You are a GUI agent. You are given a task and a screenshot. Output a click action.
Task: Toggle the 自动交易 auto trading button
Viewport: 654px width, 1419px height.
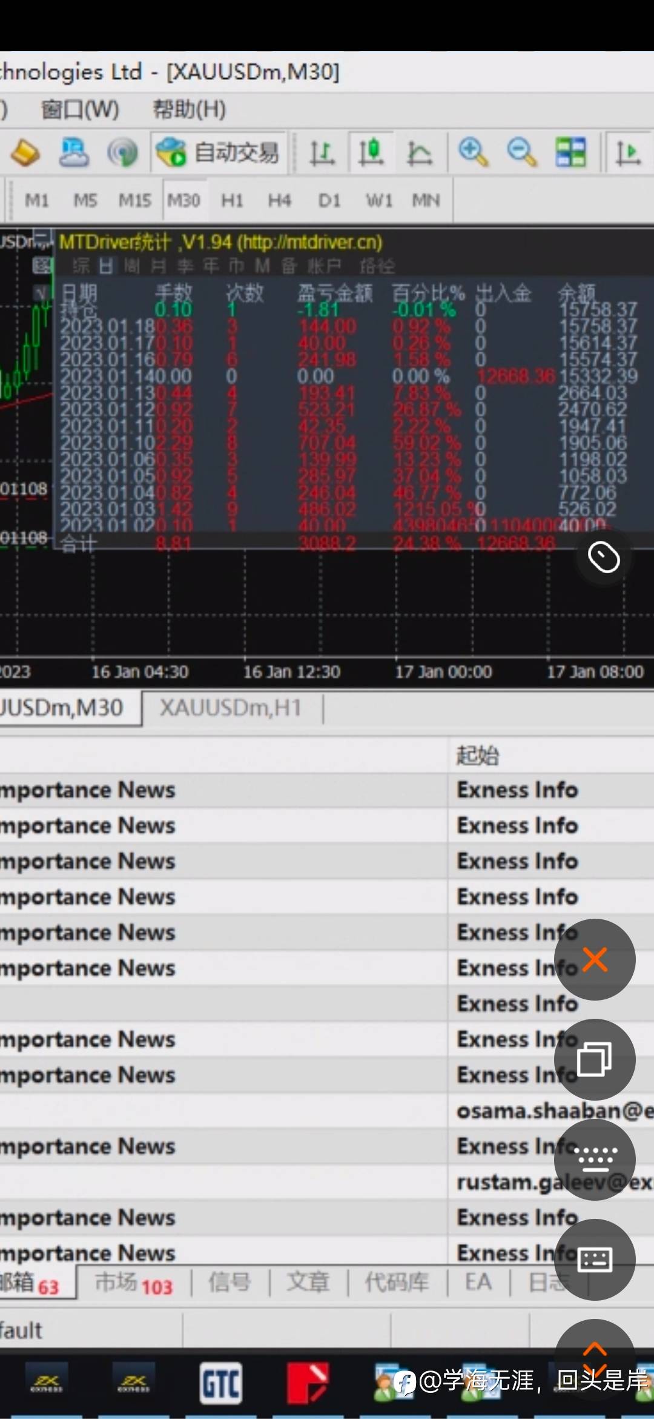tap(218, 152)
